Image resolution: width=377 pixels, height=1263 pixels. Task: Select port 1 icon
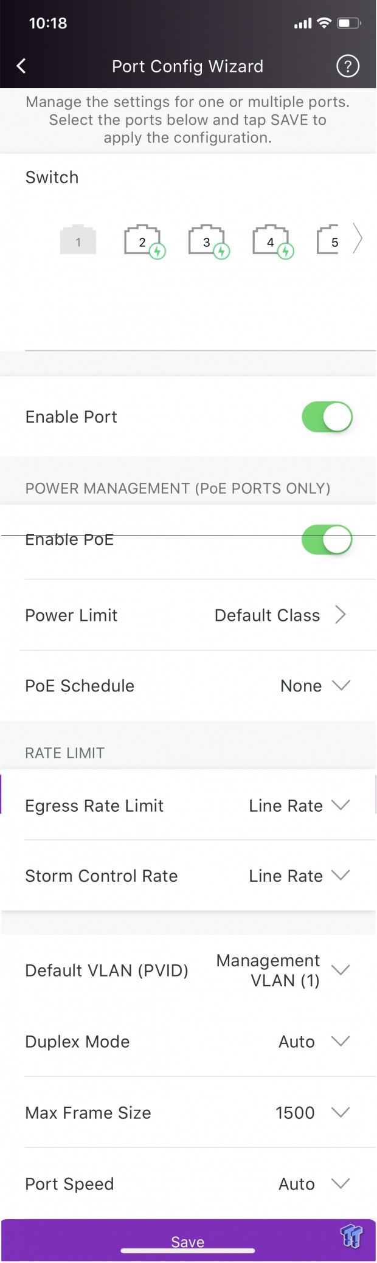tap(78, 240)
